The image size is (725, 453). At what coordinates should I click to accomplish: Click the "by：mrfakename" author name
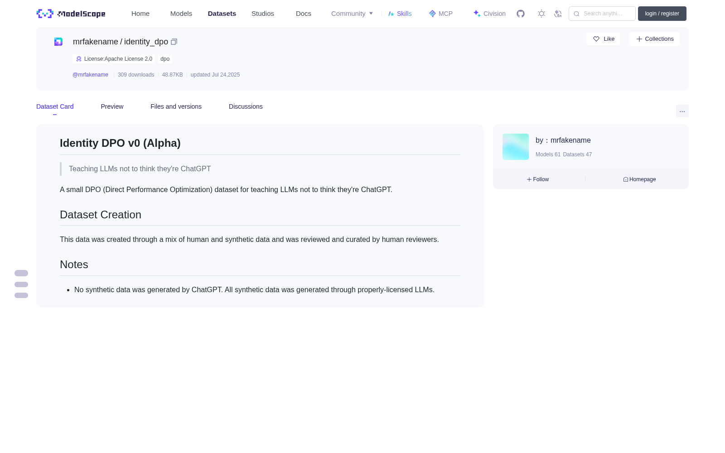[563, 140]
